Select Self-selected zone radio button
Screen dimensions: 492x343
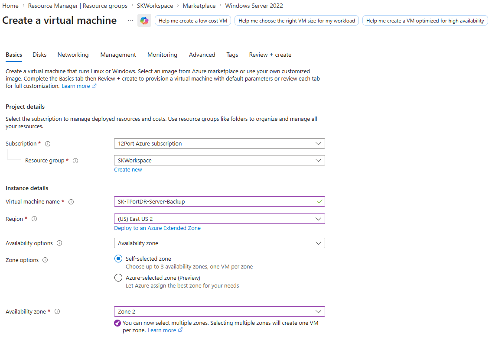(118, 259)
